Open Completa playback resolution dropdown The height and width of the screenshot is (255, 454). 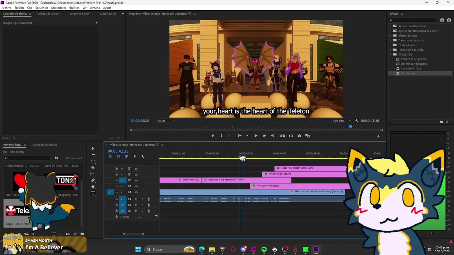click(342, 121)
